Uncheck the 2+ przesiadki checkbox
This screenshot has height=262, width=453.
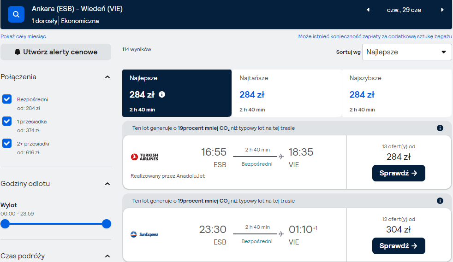[7, 143]
